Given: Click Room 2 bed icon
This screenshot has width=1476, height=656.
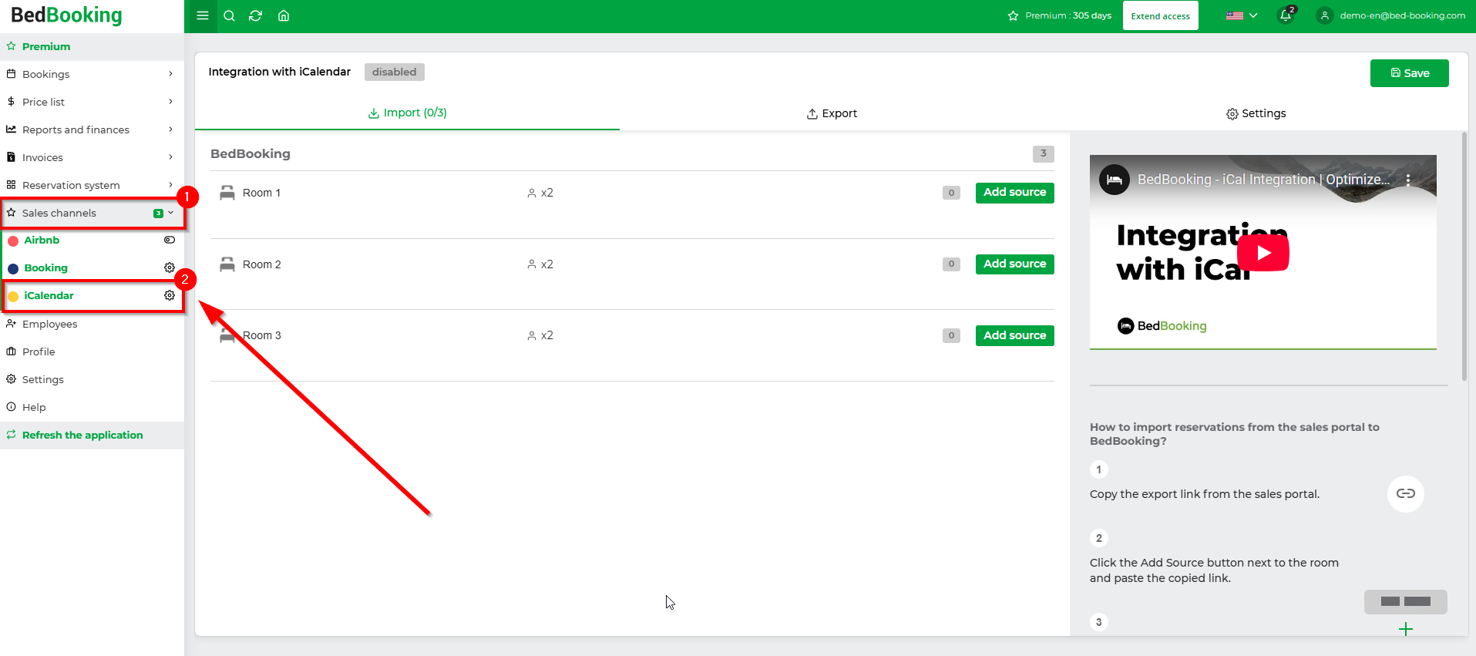Looking at the screenshot, I should pos(227,264).
